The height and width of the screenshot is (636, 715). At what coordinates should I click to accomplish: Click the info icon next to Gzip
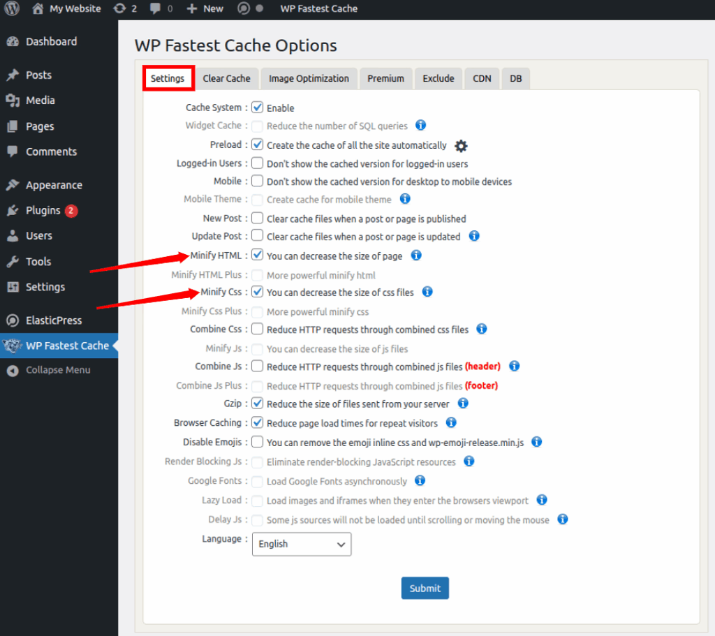[x=463, y=404]
